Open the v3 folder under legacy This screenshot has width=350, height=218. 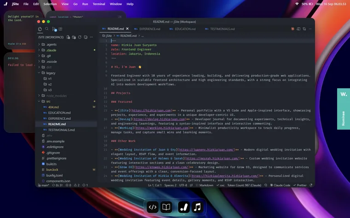point(66,90)
